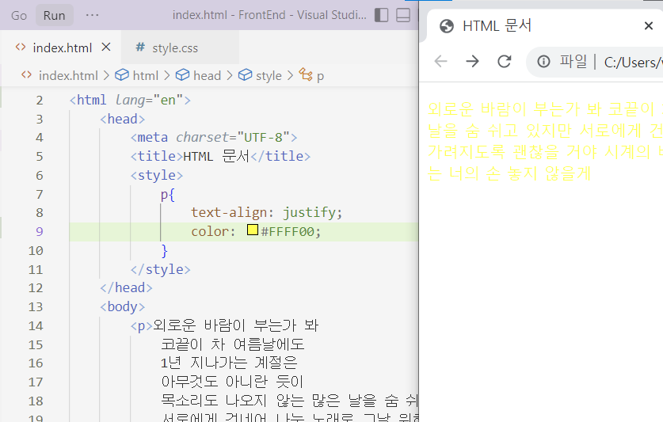Click the justify value on line 8
Image resolution: width=663 pixels, height=422 pixels.
coord(309,213)
